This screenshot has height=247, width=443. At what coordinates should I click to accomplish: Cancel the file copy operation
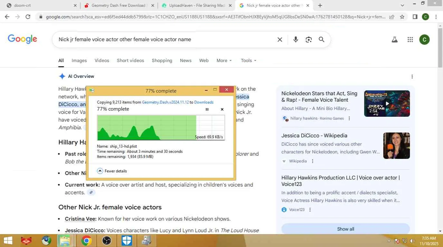click(x=222, y=109)
